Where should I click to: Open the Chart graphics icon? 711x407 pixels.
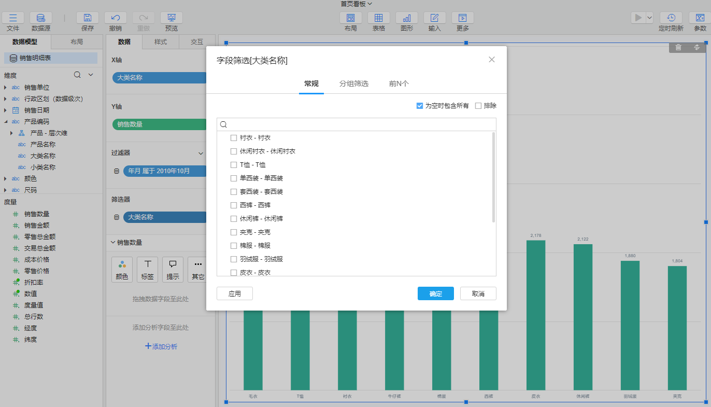pos(407,18)
